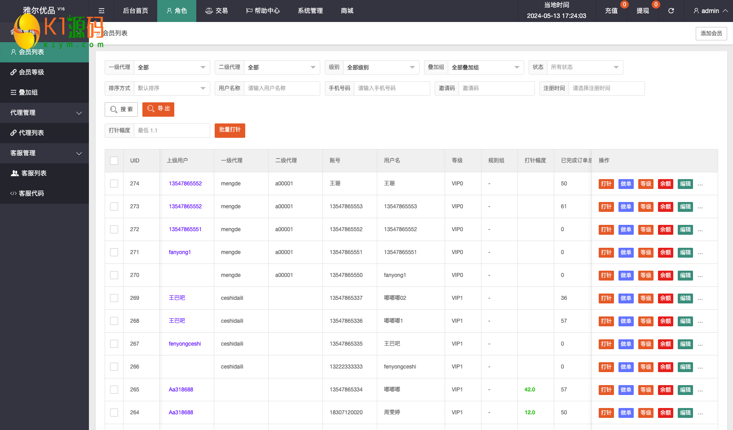Click the red 余额 button for UID 273
Screen dimensions: 733x430
point(665,207)
